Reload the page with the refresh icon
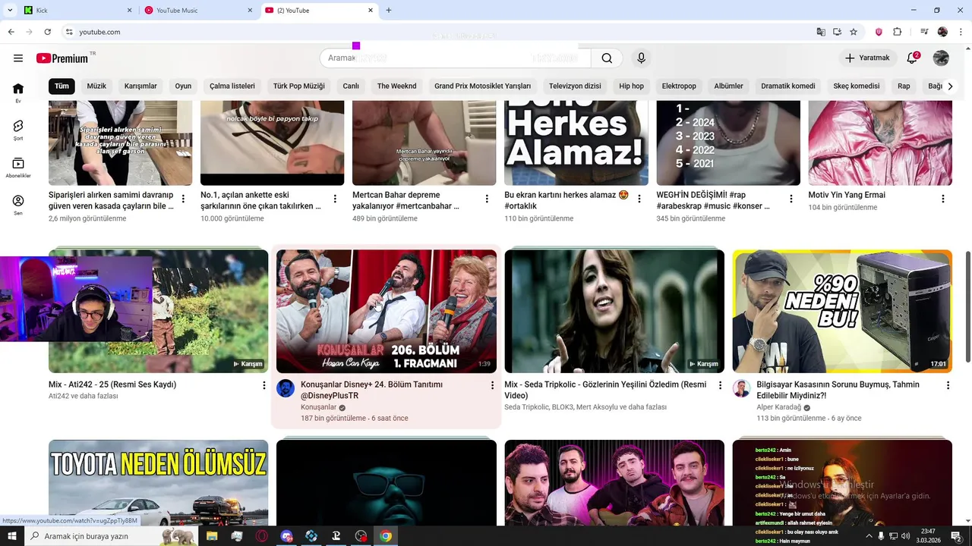 click(47, 32)
